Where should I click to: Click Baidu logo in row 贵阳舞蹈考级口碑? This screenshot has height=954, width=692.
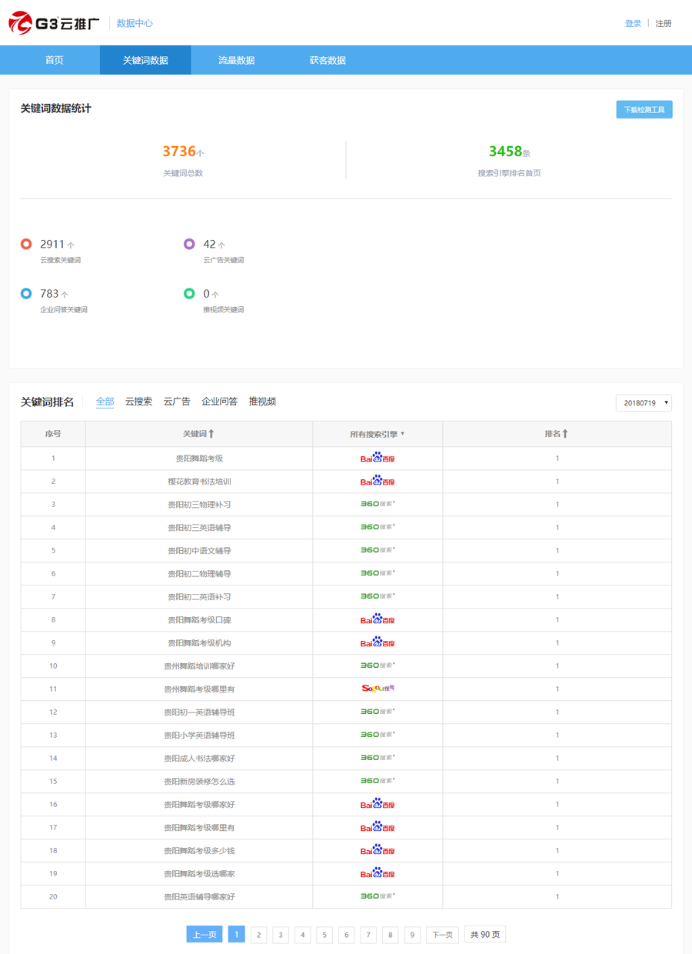pyautogui.click(x=378, y=619)
